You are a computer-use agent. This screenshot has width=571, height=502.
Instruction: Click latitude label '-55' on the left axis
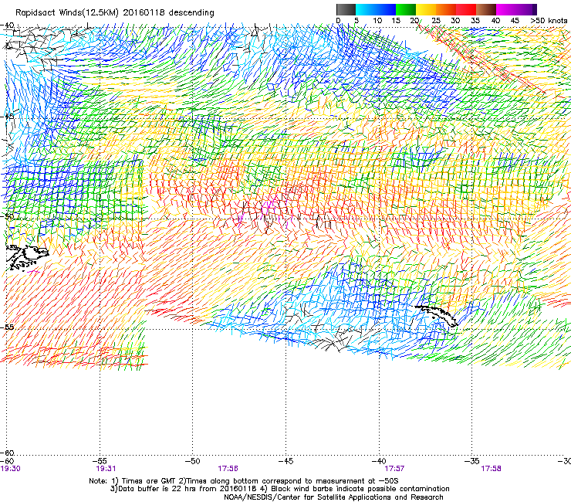tap(7, 327)
